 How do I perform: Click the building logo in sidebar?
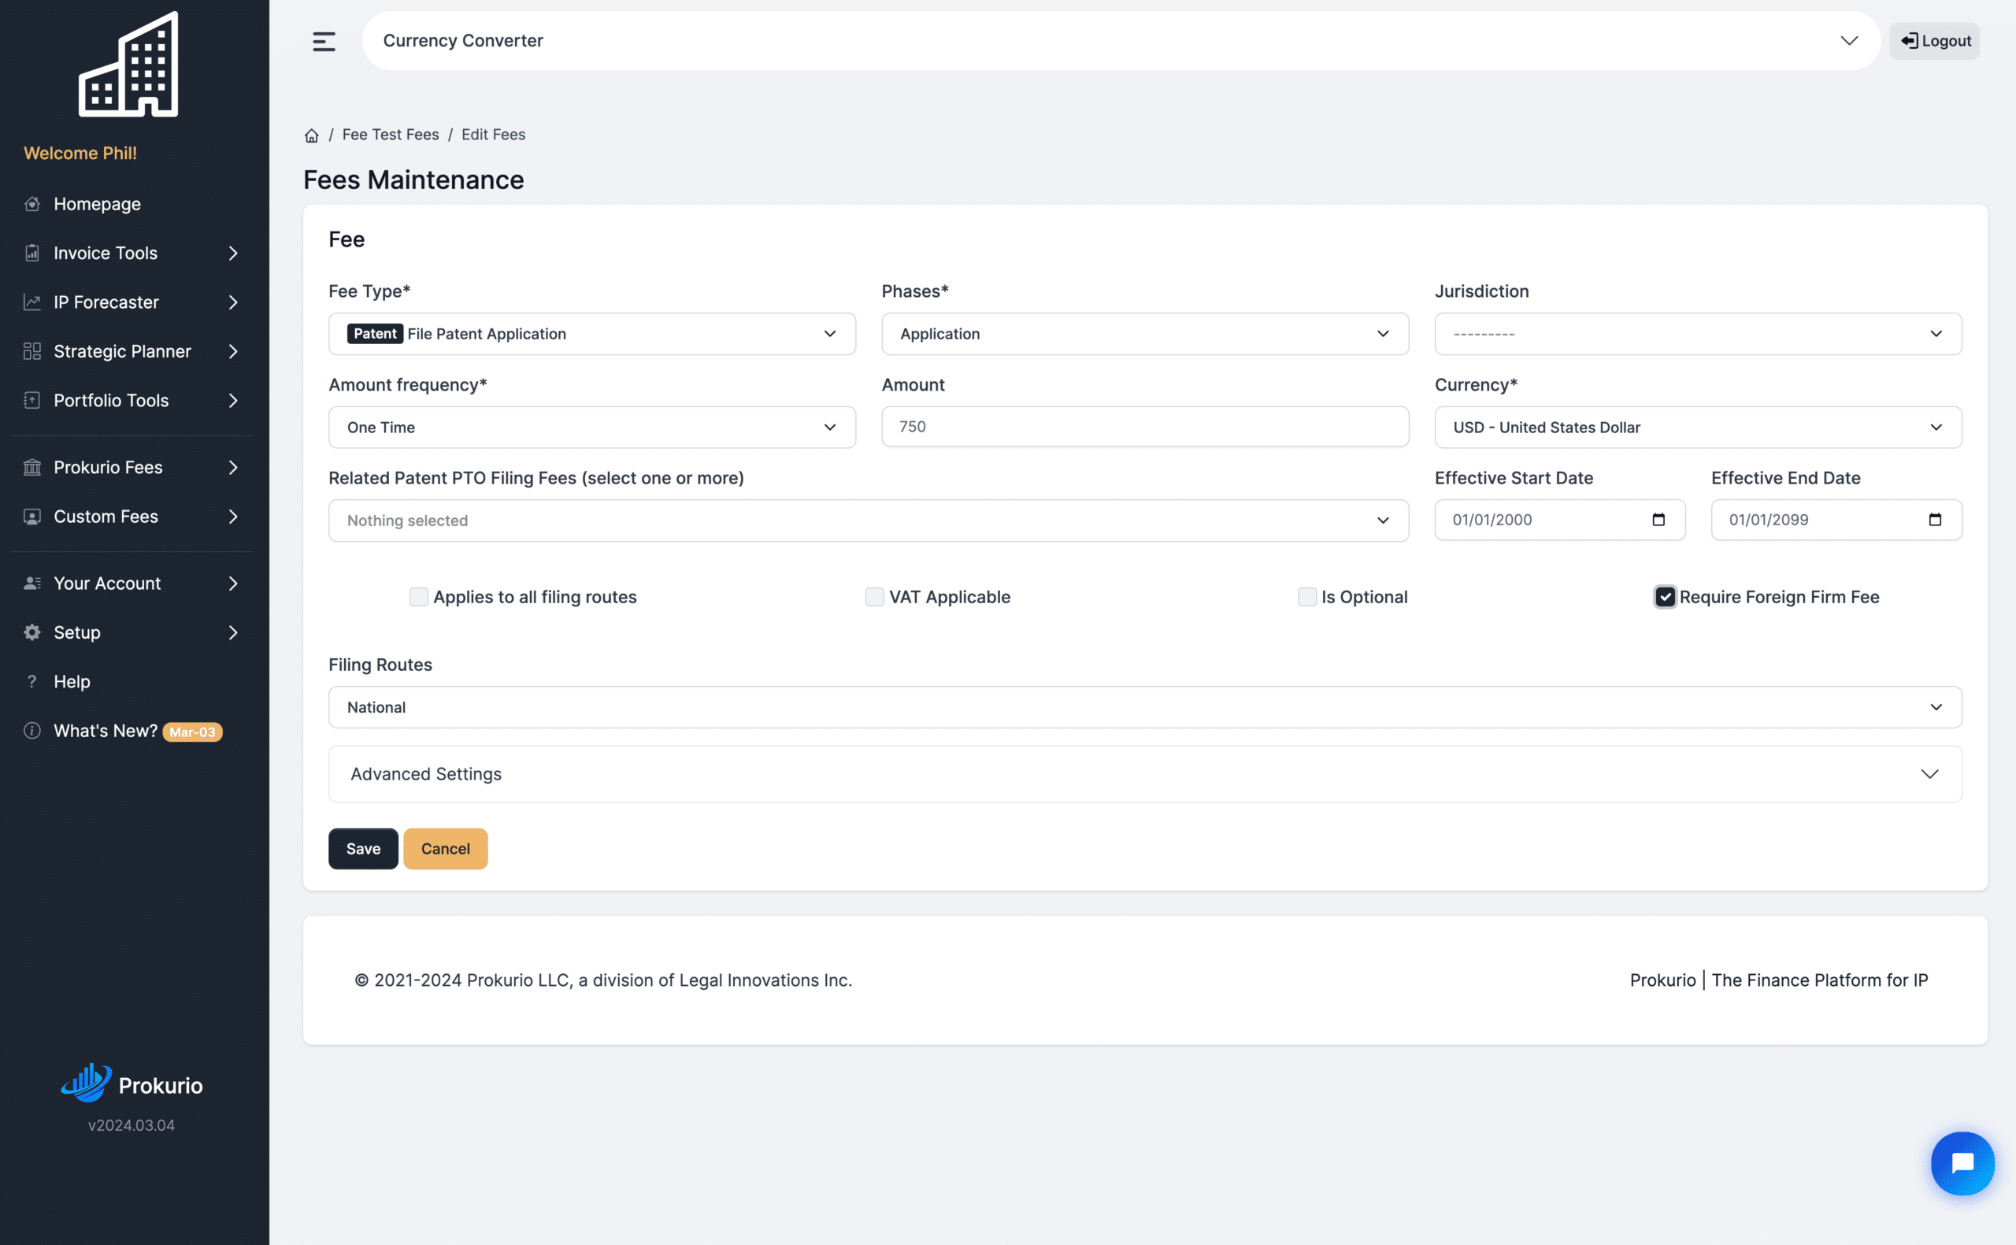tap(128, 65)
